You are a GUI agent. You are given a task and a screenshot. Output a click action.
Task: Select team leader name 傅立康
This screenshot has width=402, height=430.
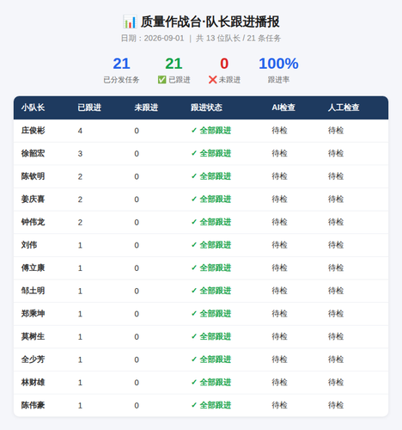(33, 268)
